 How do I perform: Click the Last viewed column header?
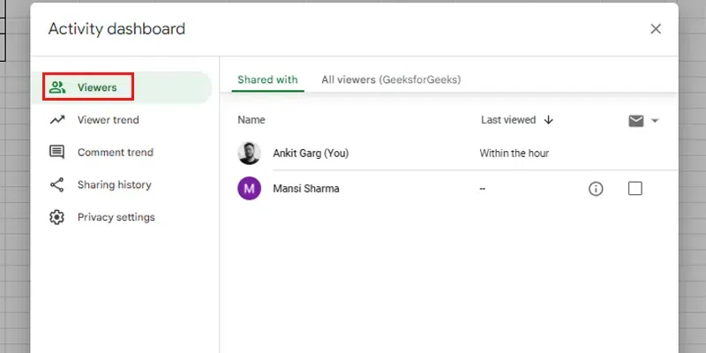507,120
